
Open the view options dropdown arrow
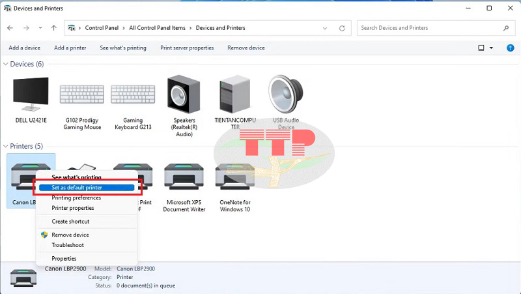pos(492,48)
